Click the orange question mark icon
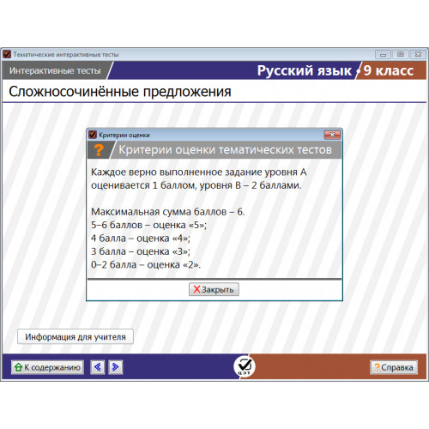The image size is (429, 429). click(x=99, y=150)
